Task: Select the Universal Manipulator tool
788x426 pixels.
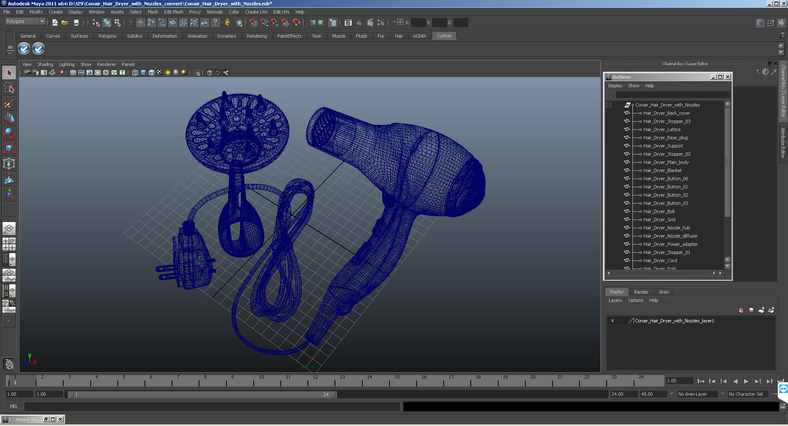Action: 9,163
